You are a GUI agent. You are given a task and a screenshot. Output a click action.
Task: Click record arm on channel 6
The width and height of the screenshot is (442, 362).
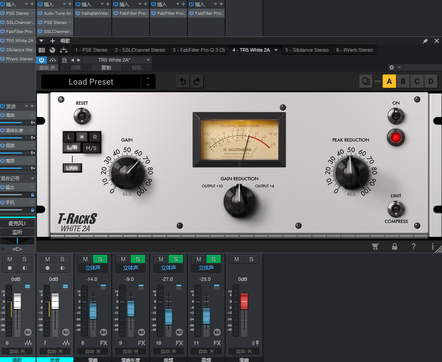click(x=10, y=268)
